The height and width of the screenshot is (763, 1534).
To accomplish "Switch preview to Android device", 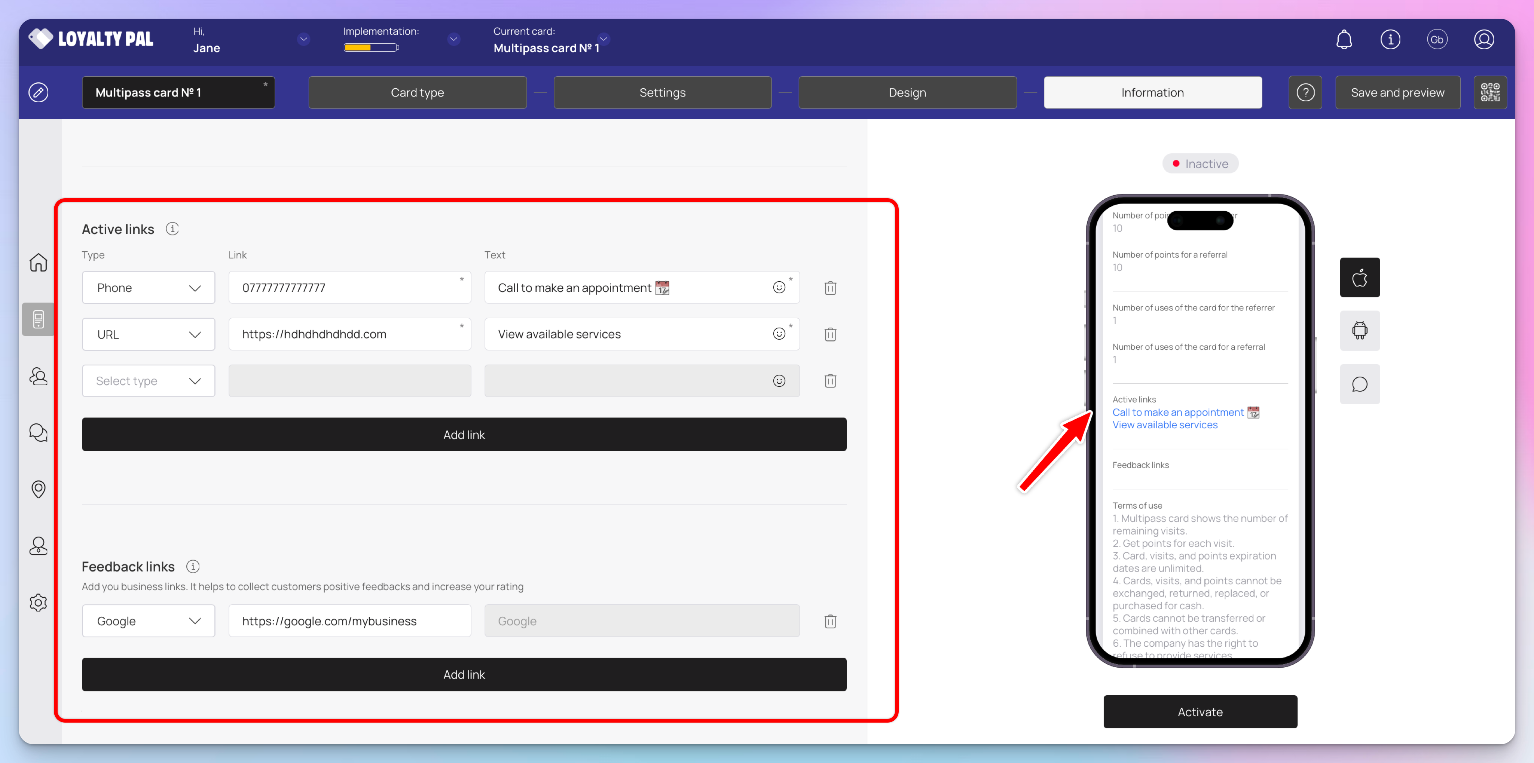I will (x=1360, y=331).
